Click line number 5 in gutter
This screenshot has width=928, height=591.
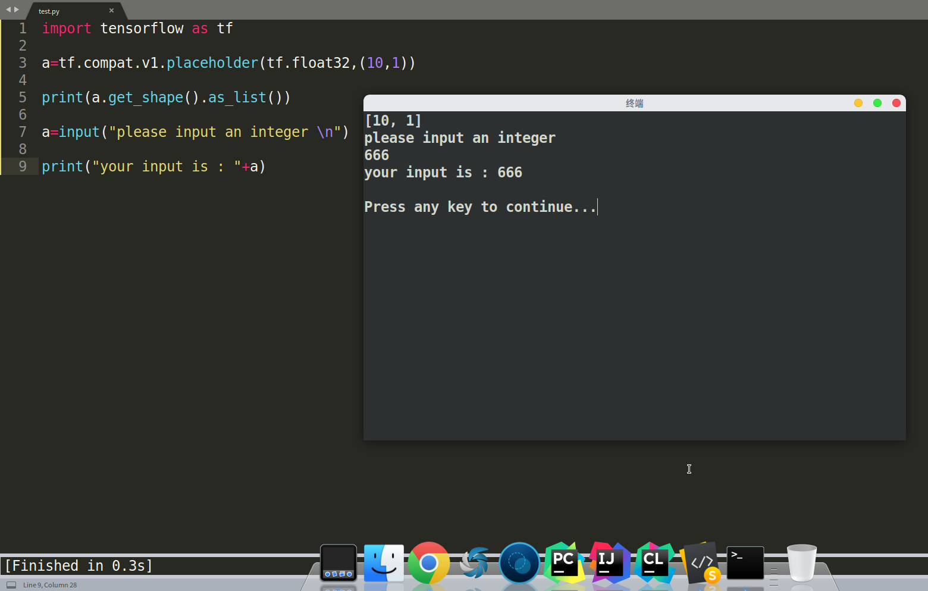[x=23, y=98]
